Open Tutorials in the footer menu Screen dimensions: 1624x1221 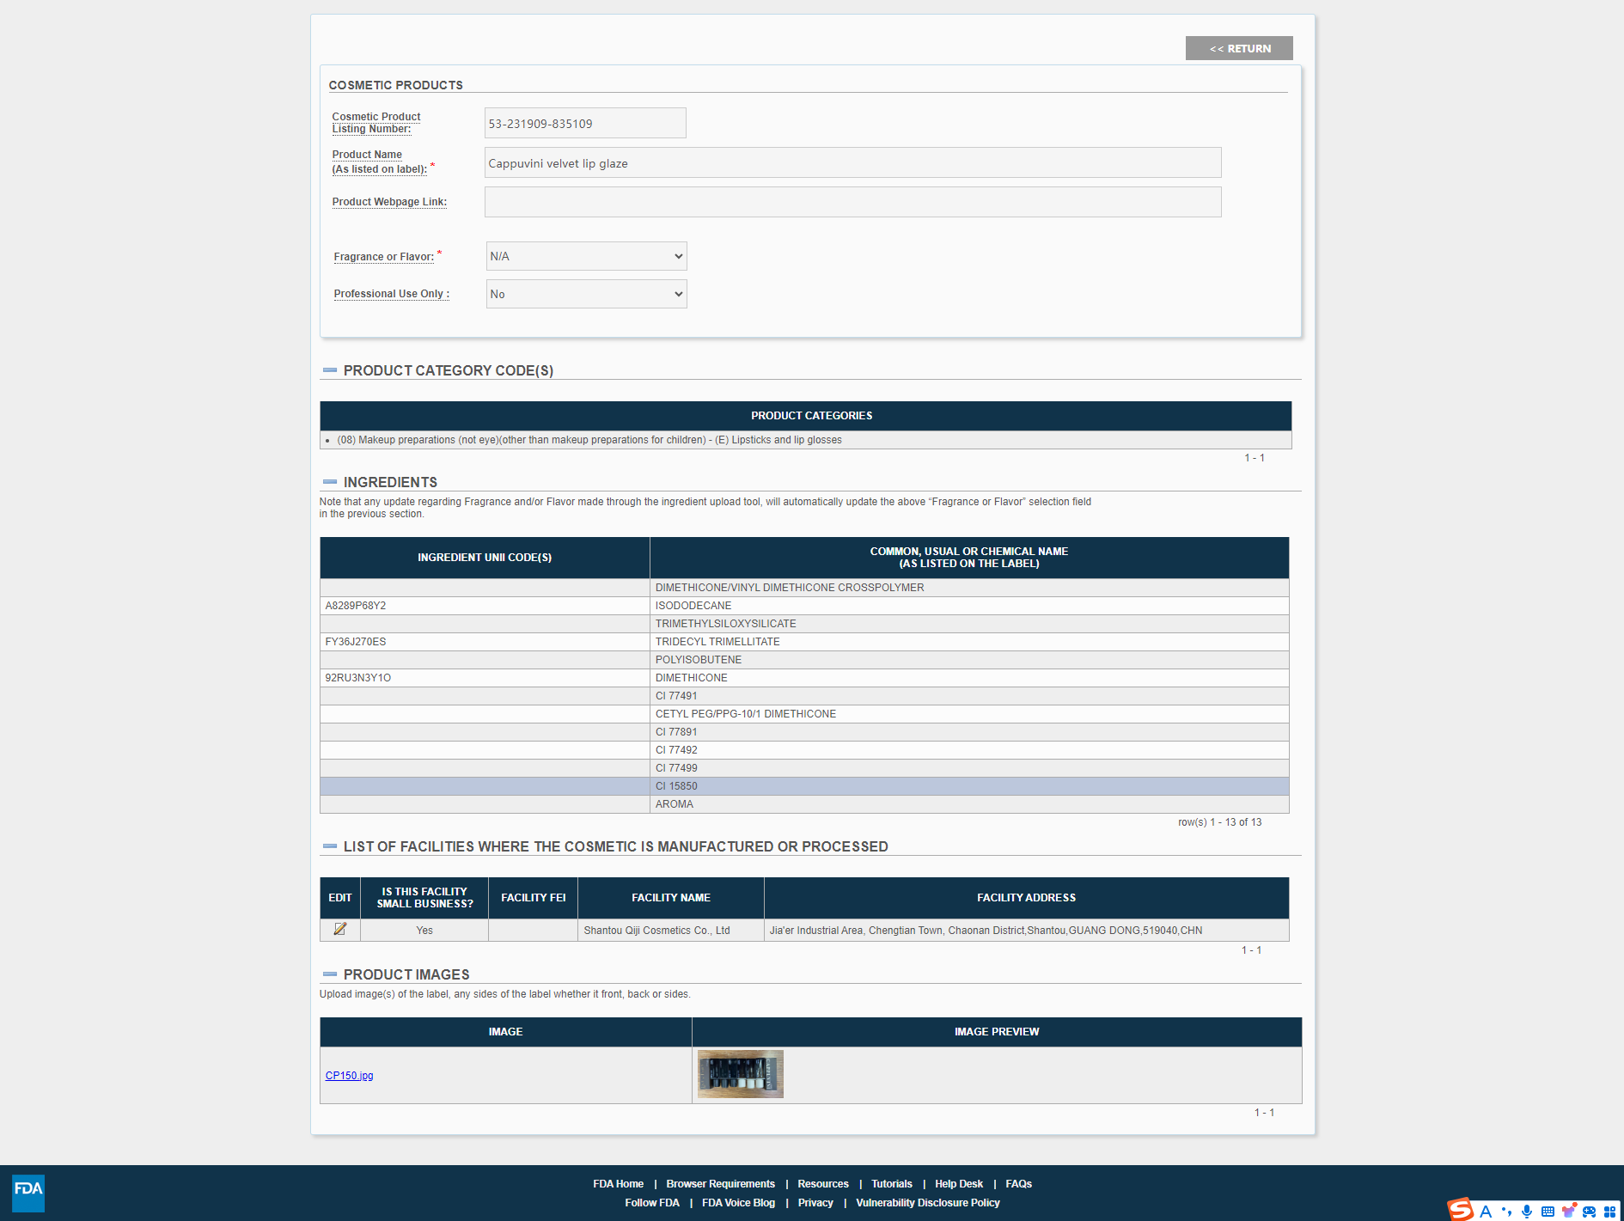(891, 1184)
